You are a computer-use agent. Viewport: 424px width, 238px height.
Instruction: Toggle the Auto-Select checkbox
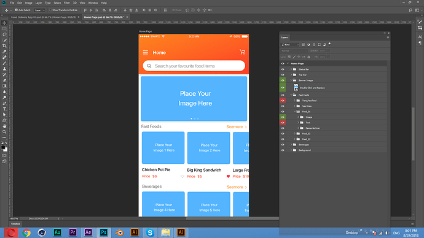pos(16,10)
